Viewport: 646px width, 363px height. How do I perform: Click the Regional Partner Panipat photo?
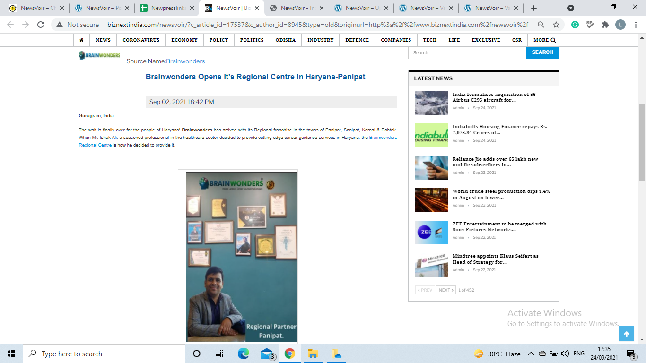(242, 257)
